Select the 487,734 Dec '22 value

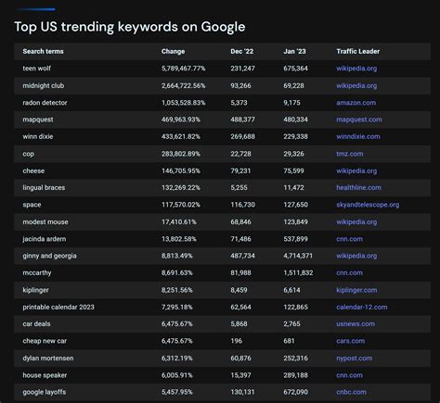coord(242,256)
